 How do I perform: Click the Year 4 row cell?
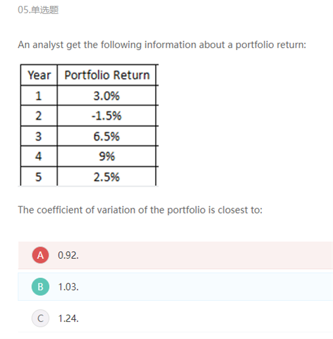(x=39, y=156)
